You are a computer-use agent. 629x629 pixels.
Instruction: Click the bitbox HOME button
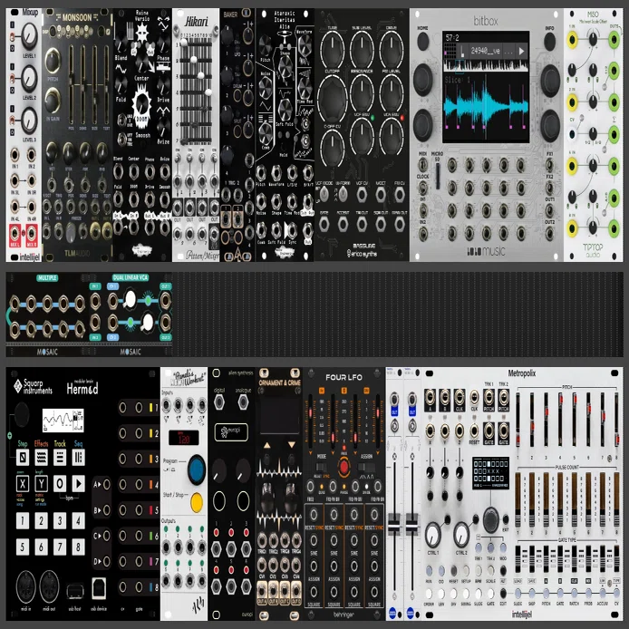pyautogui.click(x=423, y=41)
